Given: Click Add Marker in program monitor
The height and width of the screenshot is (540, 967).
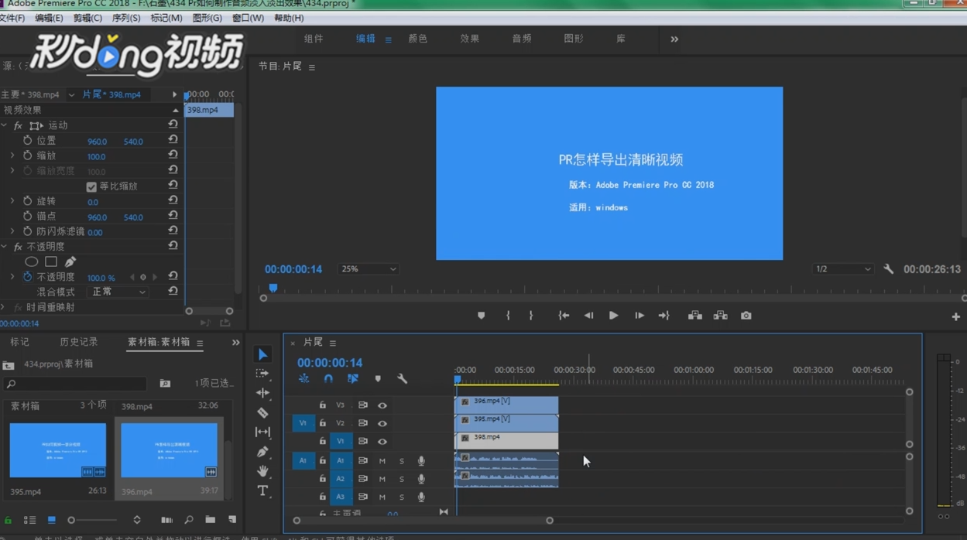Looking at the screenshot, I should [481, 316].
